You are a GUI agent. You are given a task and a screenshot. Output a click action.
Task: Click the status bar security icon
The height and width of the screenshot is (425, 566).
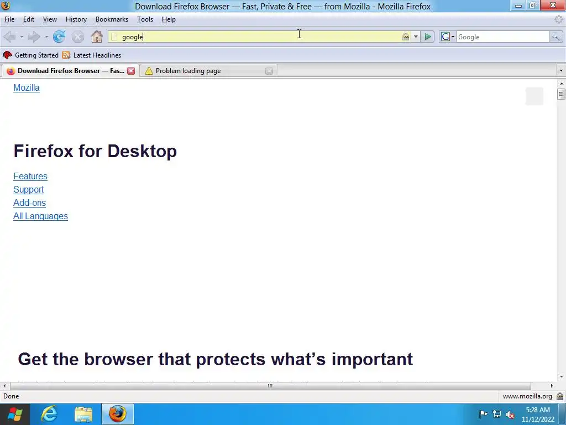coord(559,396)
